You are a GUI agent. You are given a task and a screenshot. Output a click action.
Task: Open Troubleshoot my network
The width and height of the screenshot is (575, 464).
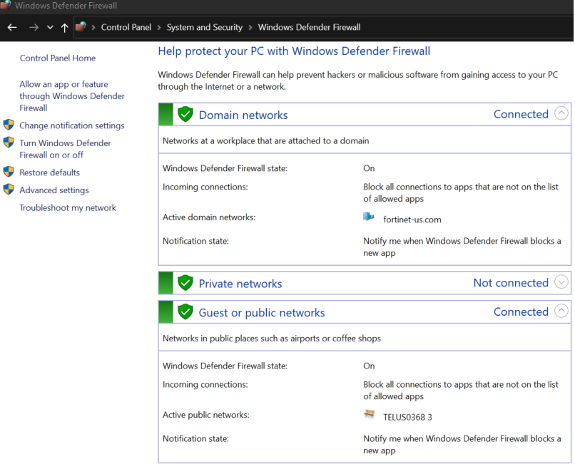[x=67, y=207]
